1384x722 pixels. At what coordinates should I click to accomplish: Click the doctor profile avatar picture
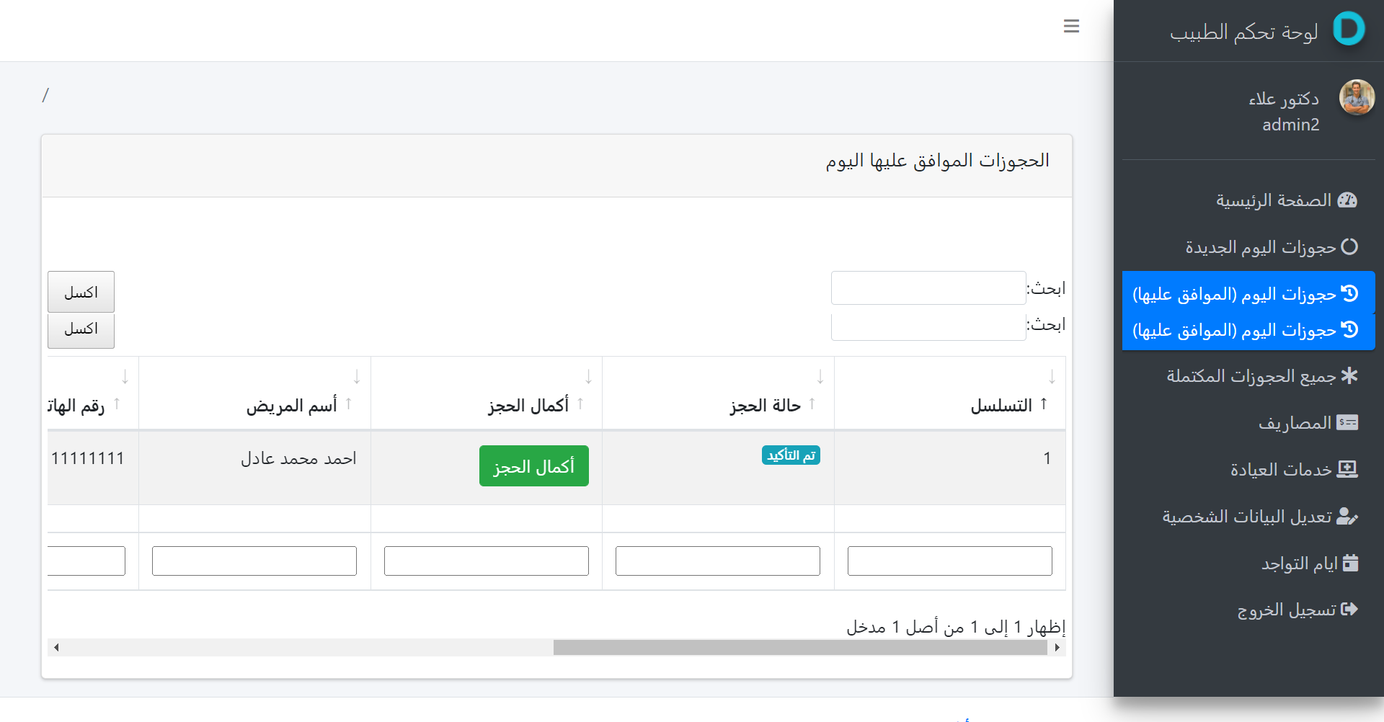(x=1357, y=97)
